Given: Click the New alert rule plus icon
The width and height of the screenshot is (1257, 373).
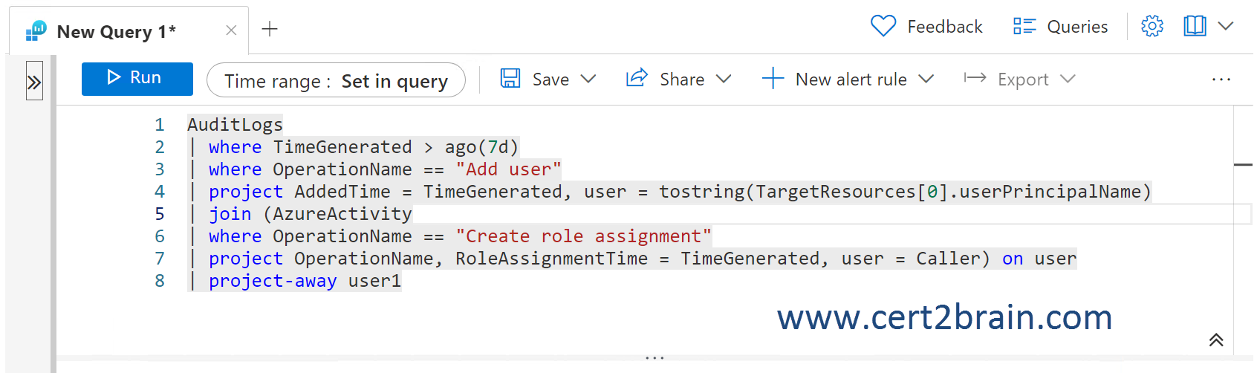Looking at the screenshot, I should click(773, 79).
